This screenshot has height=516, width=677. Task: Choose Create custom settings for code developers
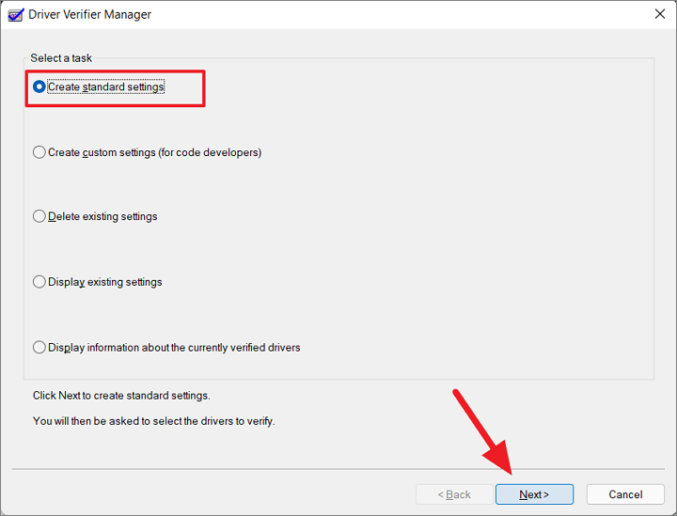coord(148,152)
